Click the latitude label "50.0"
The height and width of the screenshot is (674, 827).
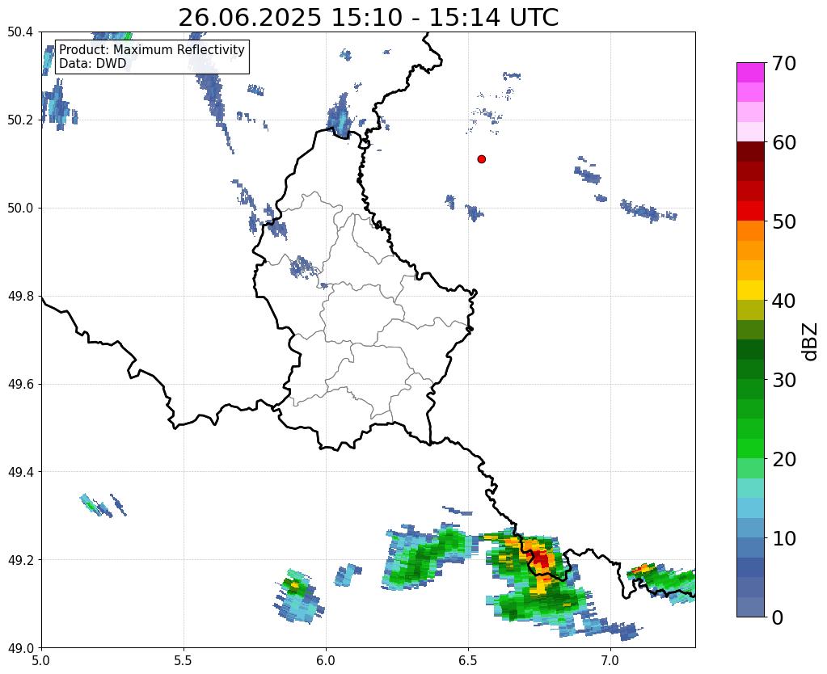pyautogui.click(x=20, y=208)
